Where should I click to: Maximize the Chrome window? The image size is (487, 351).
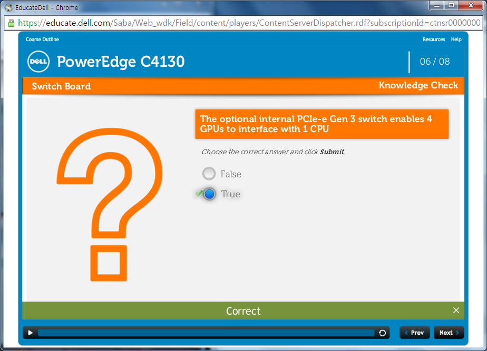coord(451,6)
